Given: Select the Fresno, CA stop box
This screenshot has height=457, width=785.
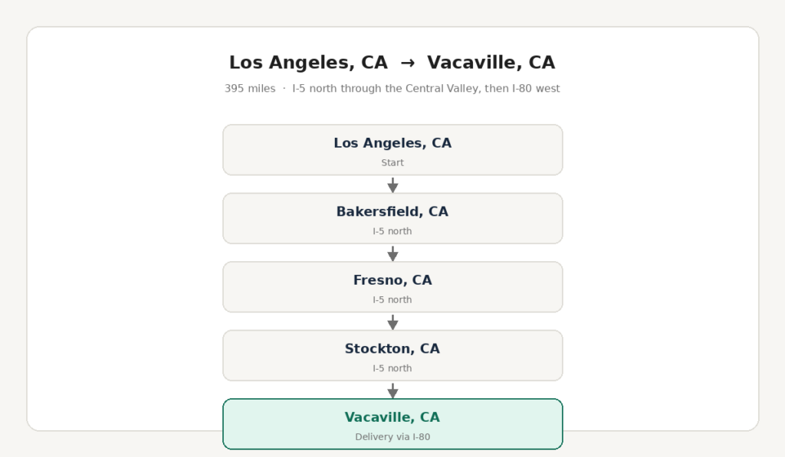Looking at the screenshot, I should click(392, 287).
